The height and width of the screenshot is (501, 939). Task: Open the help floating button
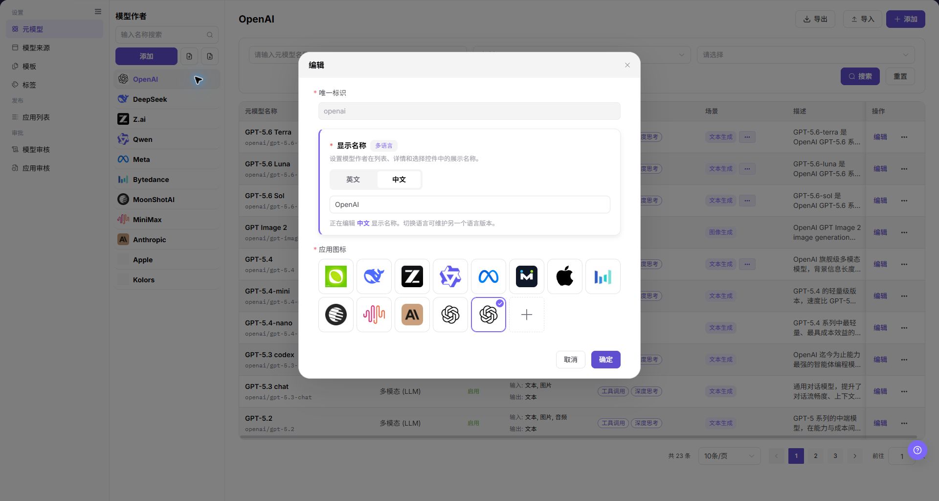point(917,450)
